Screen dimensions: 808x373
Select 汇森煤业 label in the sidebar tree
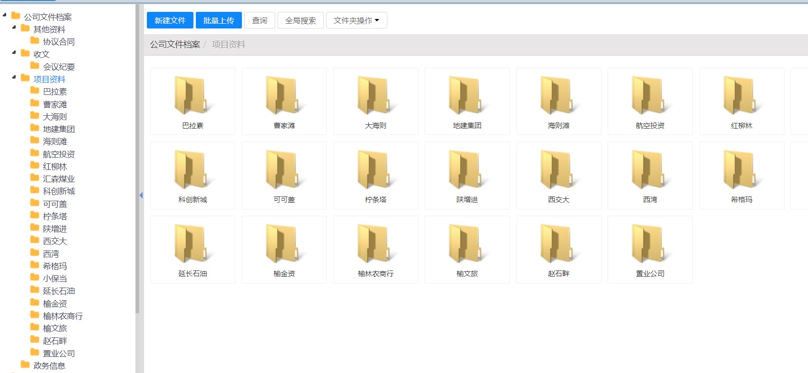(x=59, y=179)
